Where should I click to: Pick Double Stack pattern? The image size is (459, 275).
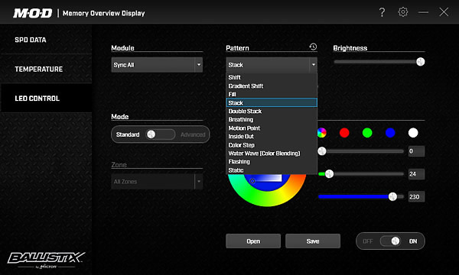click(272, 111)
